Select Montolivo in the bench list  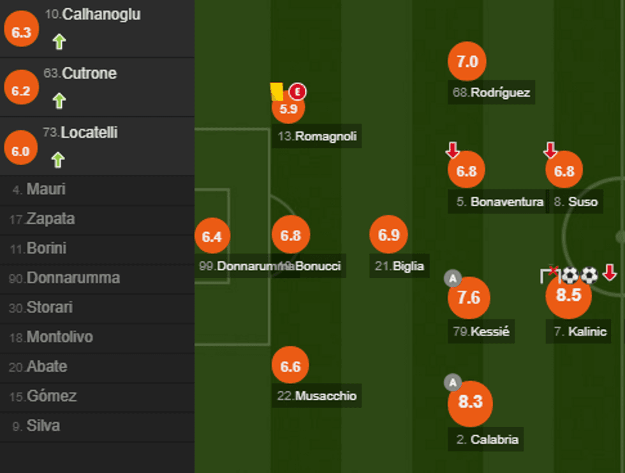59,337
